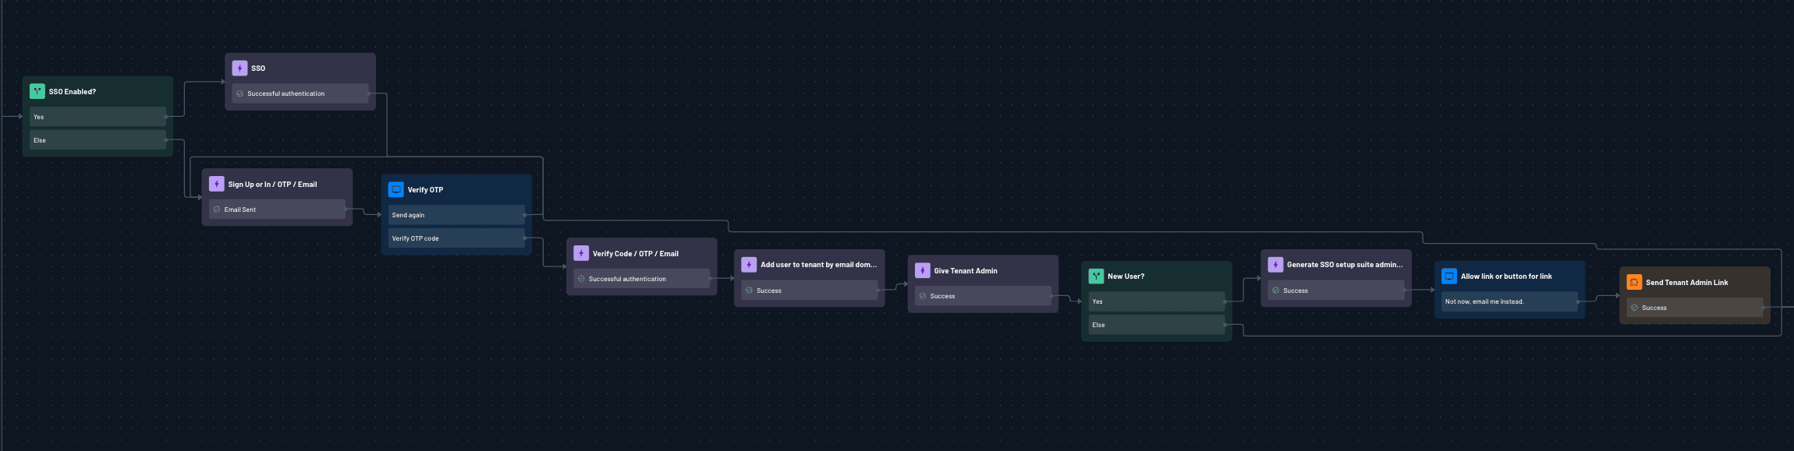Screen dimensions: 1794x451
Task: Click the New User? node title
Action: pos(1126,277)
